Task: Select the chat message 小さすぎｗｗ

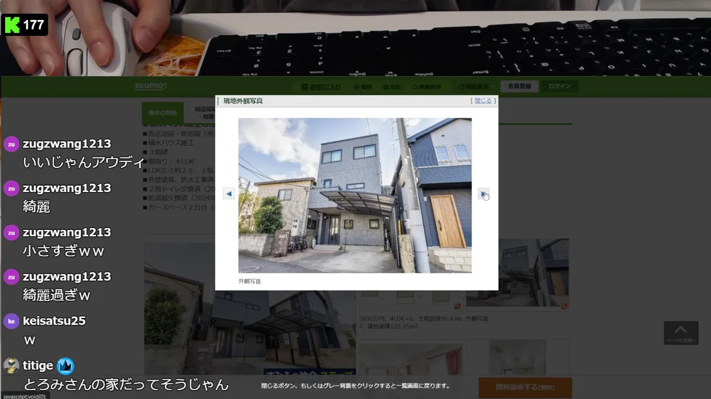Action: (64, 251)
